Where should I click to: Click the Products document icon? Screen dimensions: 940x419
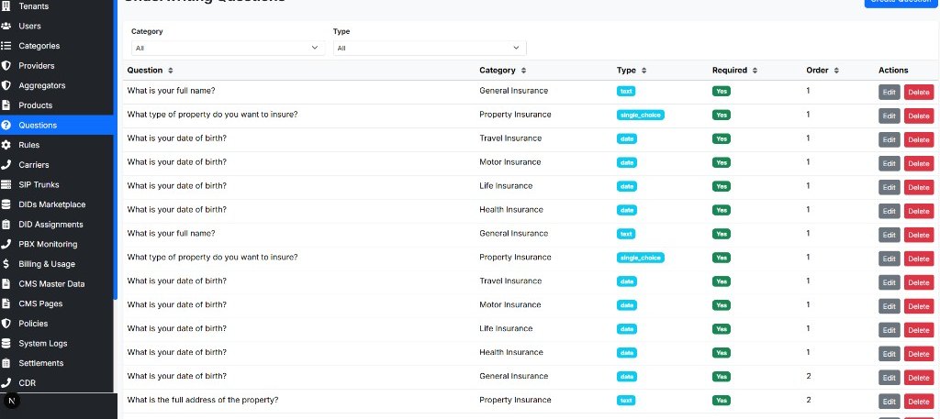[x=6, y=105]
